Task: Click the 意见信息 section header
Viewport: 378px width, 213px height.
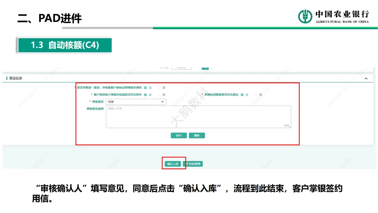Action: pos(16,78)
